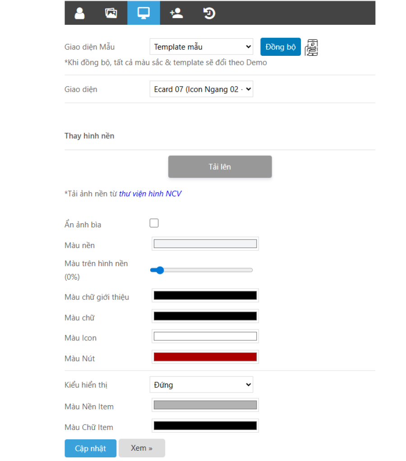Click the Màu trên hình nền slider
Image resolution: width=406 pixels, height=461 pixels.
(x=201, y=270)
